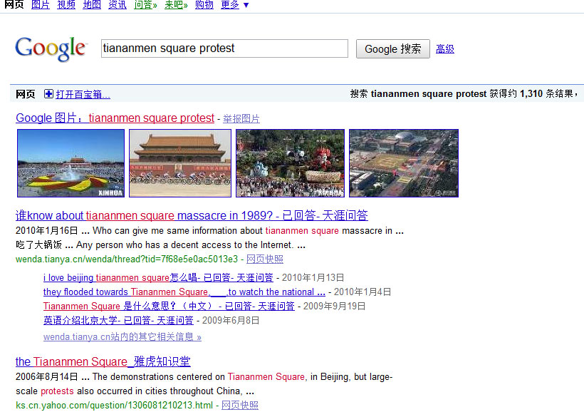Click the 1,310 results count text
The width and height of the screenshot is (584, 417).
pyautogui.click(x=531, y=93)
